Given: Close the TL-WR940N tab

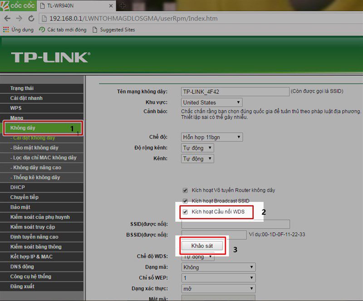Looking at the screenshot, I should [x=111, y=5].
